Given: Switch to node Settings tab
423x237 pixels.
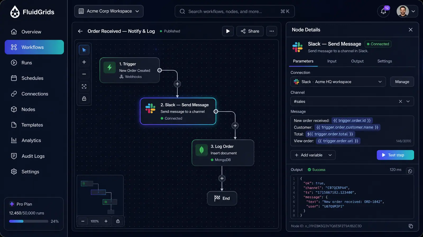Looking at the screenshot, I should tap(385, 61).
